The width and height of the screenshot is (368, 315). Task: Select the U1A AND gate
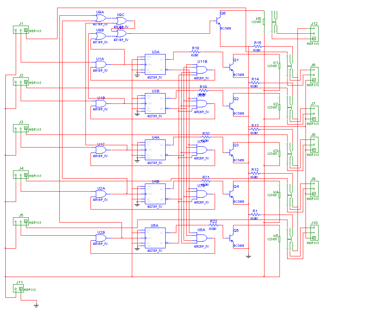[x=101, y=64]
